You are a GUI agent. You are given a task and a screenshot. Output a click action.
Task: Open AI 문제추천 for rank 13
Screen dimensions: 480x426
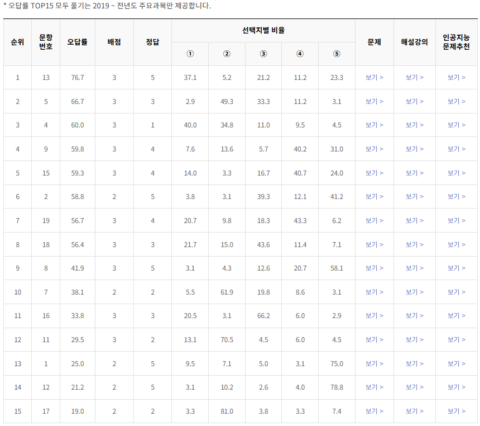pos(457,363)
